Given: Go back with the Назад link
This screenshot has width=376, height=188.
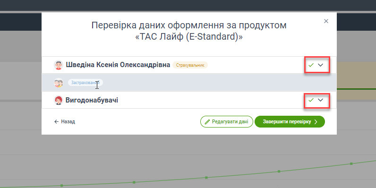Looking at the screenshot, I should pyautogui.click(x=65, y=121).
